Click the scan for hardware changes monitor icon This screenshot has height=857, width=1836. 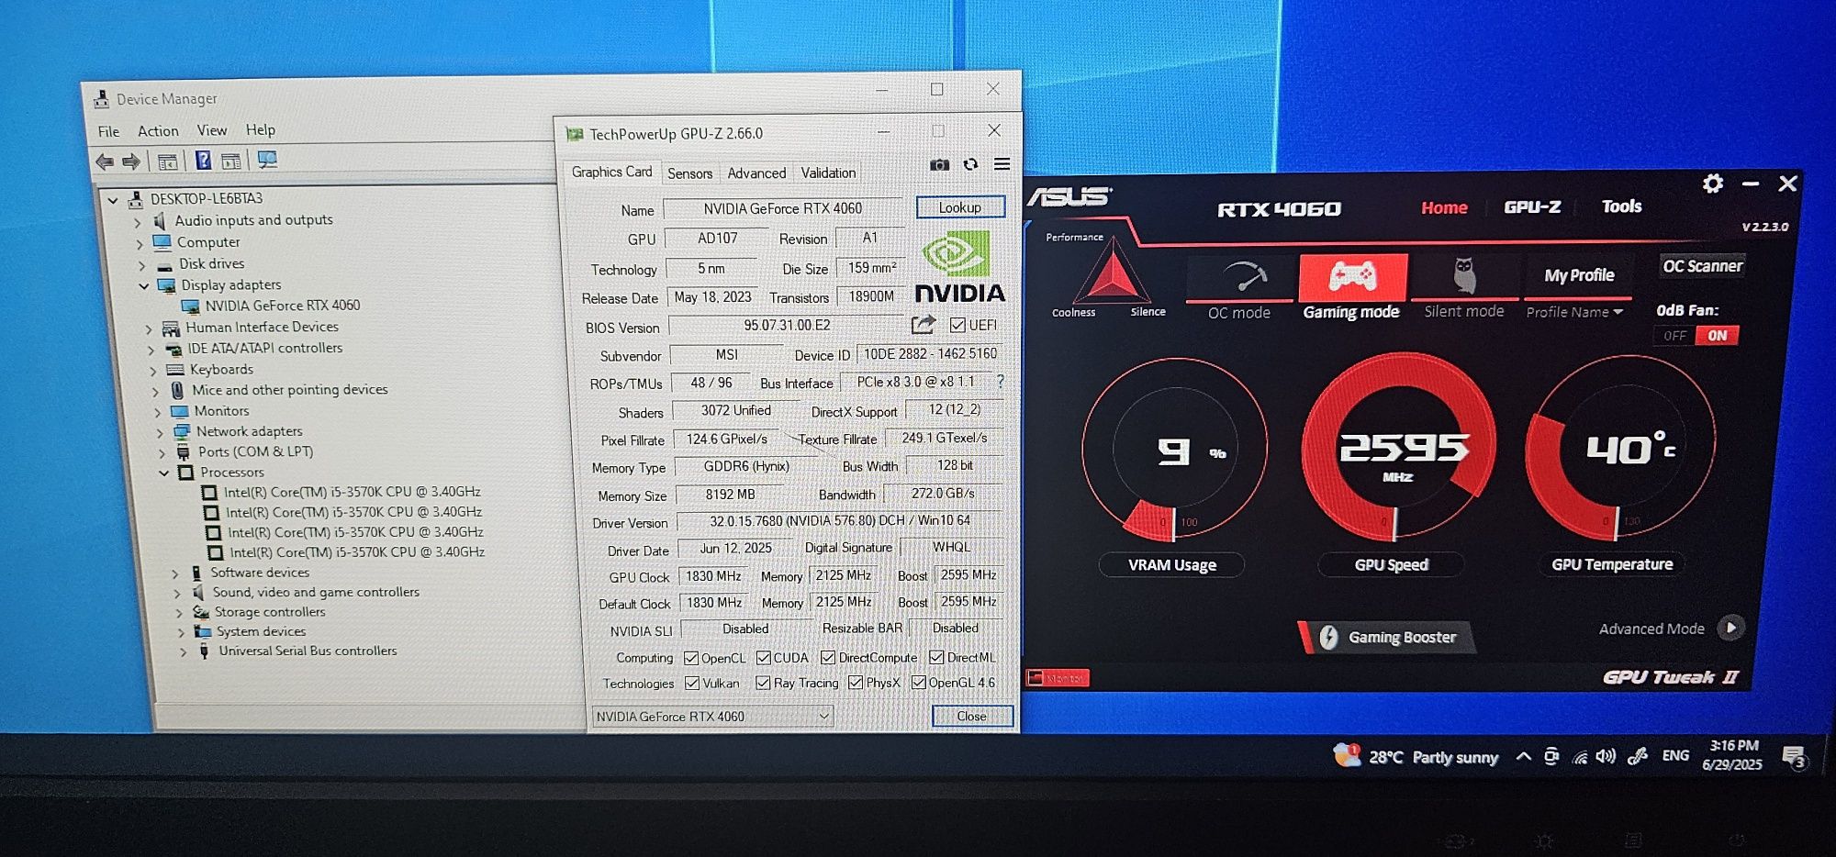[267, 161]
